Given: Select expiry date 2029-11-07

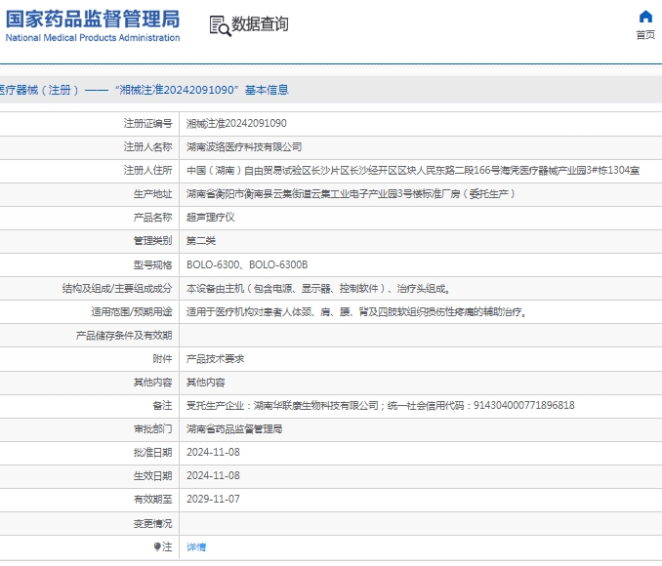Looking at the screenshot, I should click(213, 499).
